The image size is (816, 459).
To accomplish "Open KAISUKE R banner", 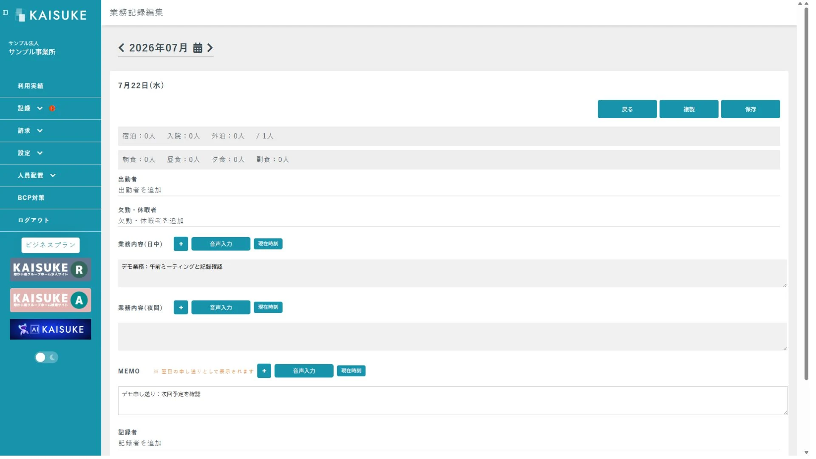I will click(51, 269).
